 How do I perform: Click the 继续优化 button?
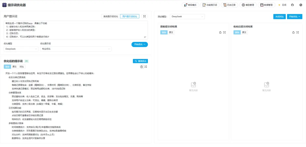pos(140,61)
